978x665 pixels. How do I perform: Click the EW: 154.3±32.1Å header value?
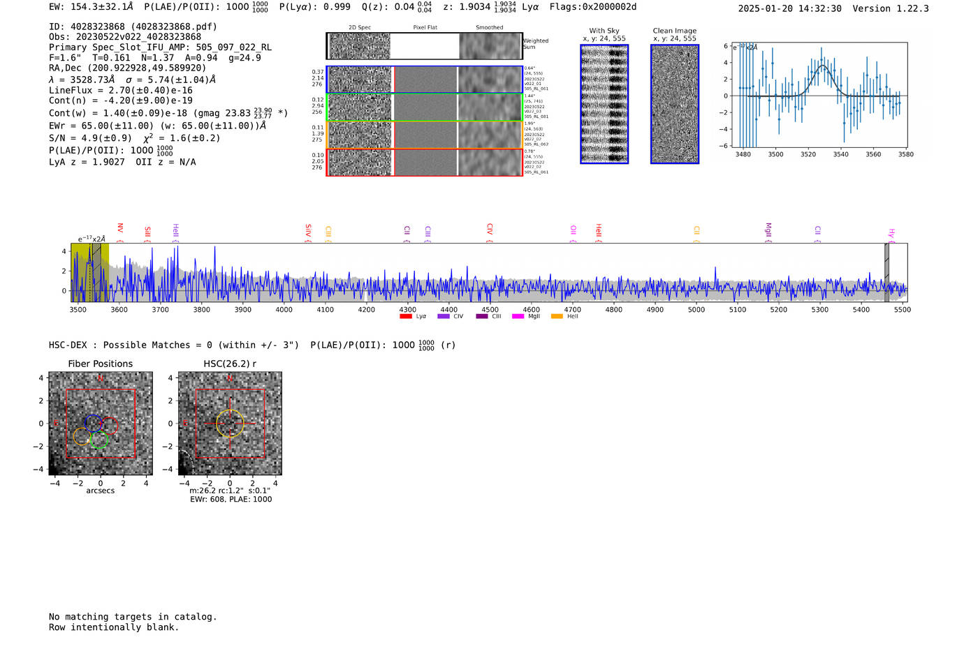(x=91, y=7)
